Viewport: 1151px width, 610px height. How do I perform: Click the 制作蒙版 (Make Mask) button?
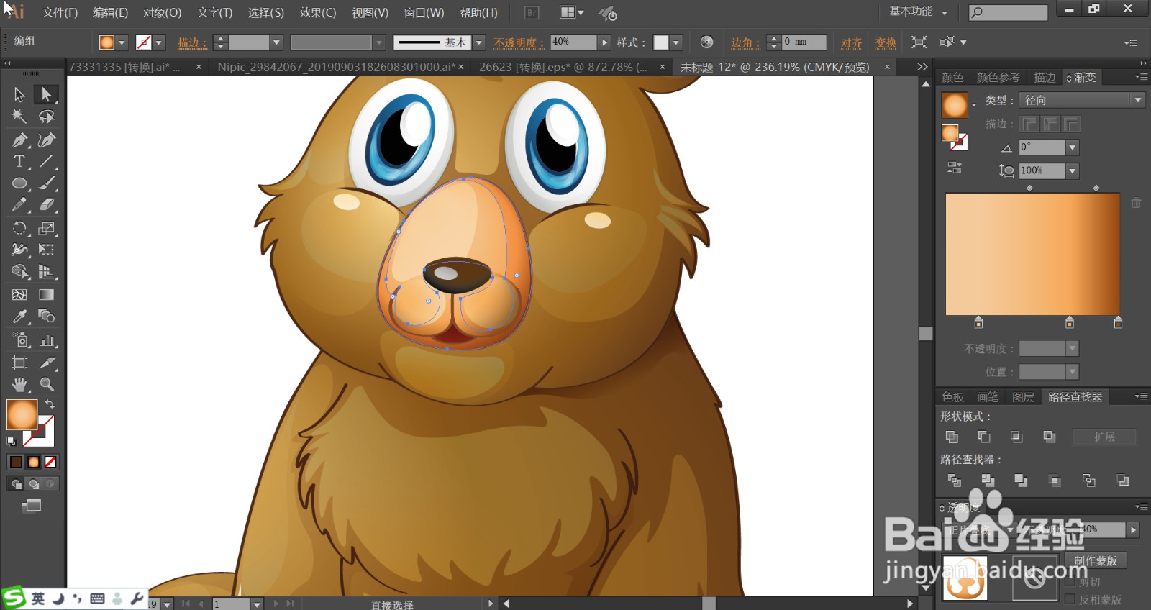1096,560
